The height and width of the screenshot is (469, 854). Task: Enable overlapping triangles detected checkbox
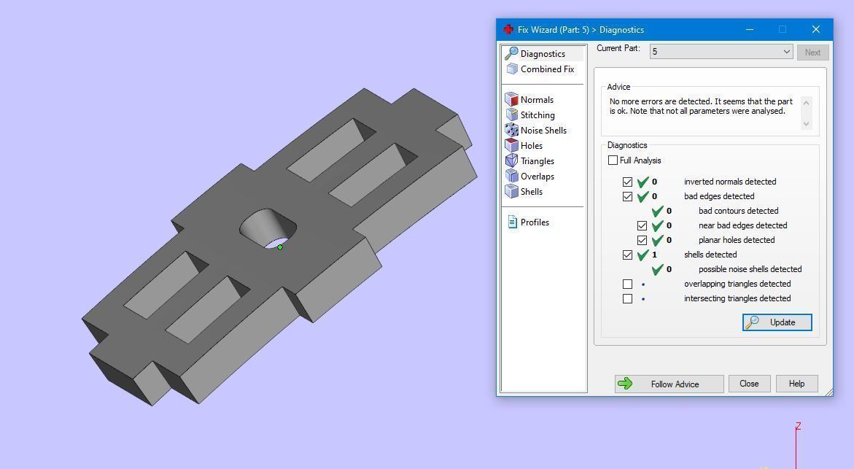(x=627, y=284)
